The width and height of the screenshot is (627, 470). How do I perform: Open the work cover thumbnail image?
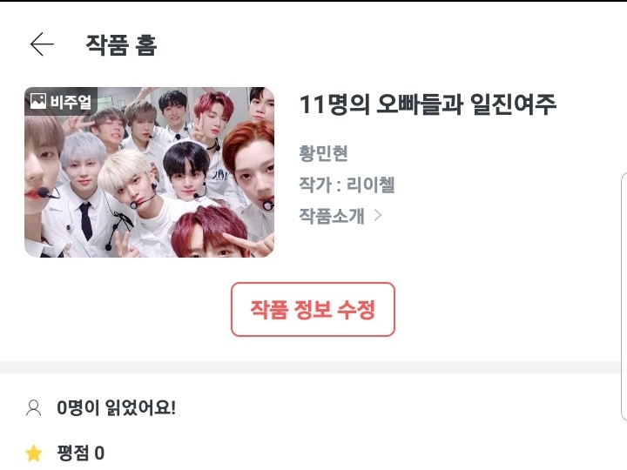149,172
